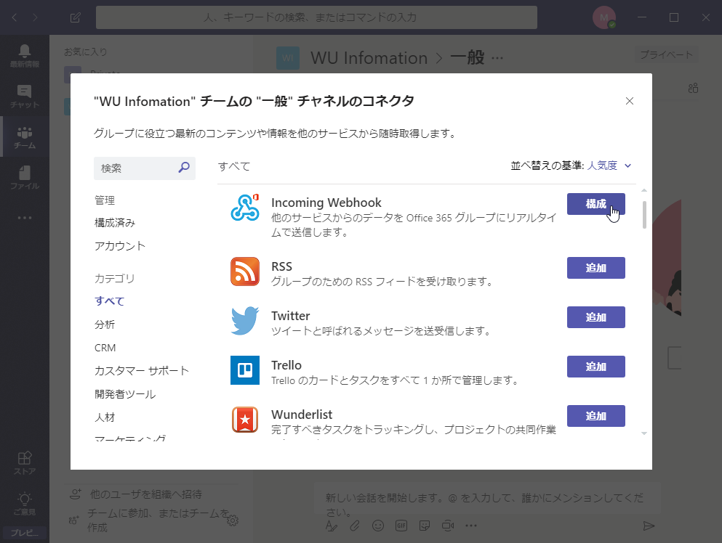
Task: Click the Incoming Webhook connector title
Action: [326, 203]
